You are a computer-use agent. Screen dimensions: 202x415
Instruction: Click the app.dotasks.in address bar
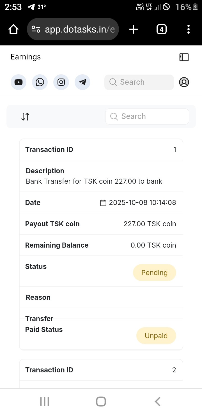(80, 29)
